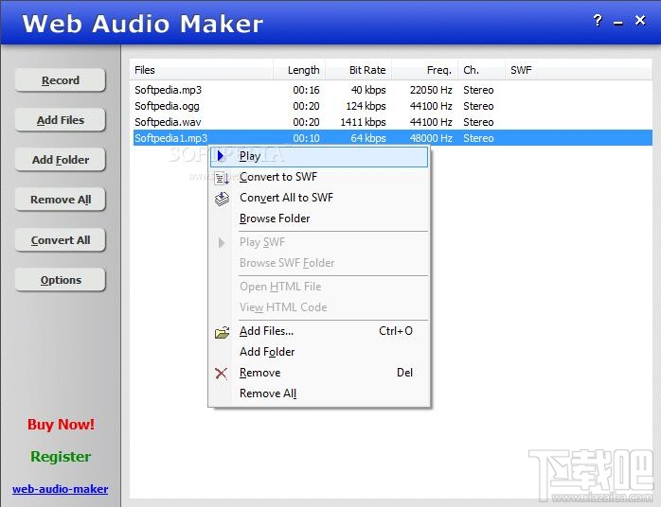Select Convert to SWF menu entry

point(319,177)
